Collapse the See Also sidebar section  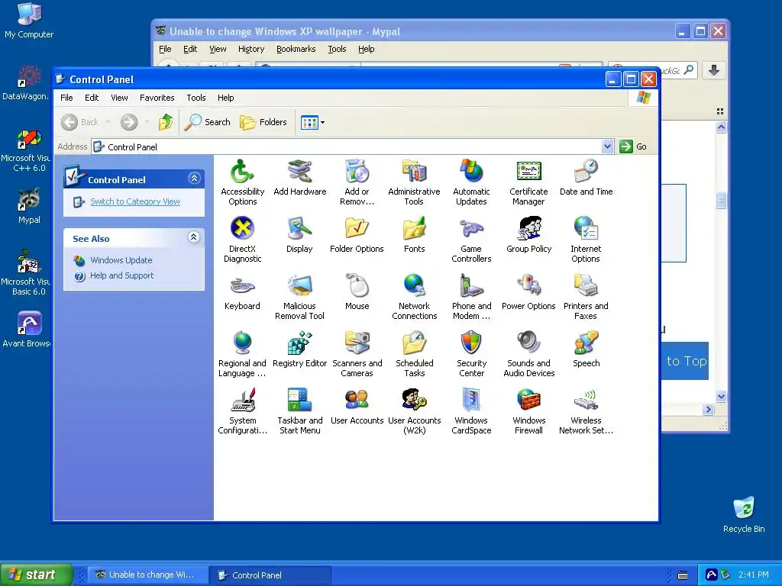click(x=194, y=237)
